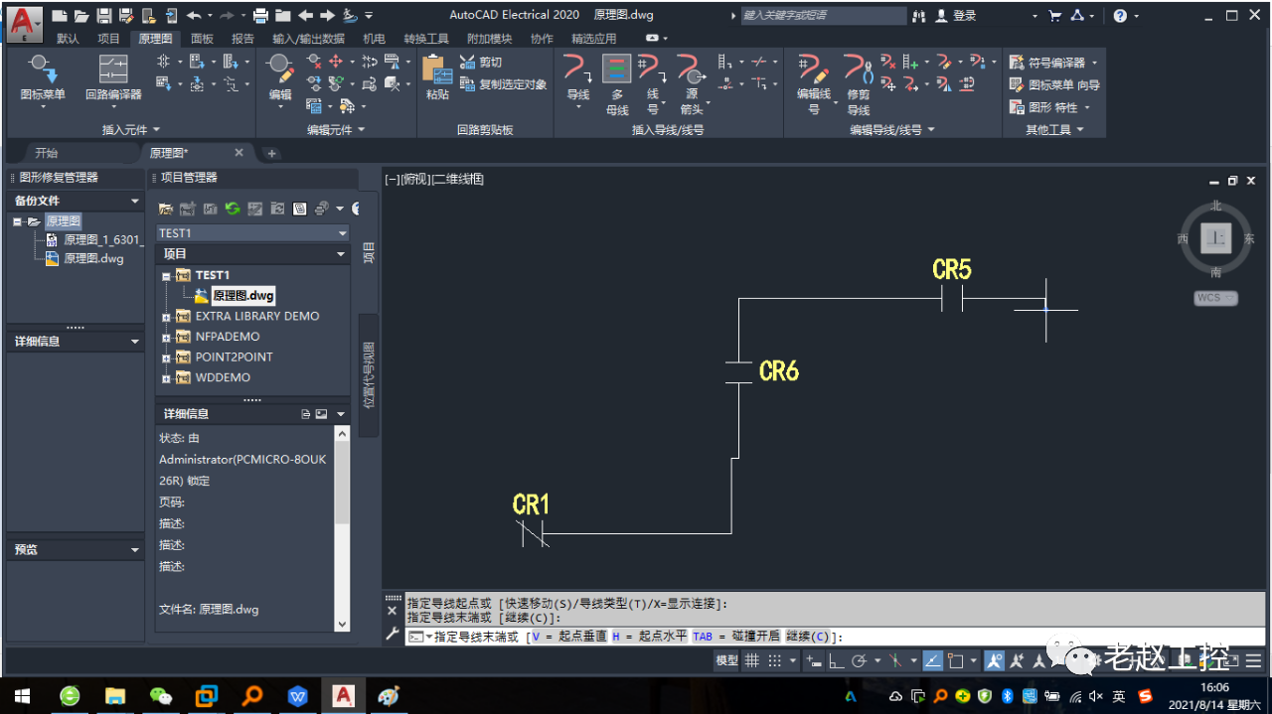This screenshot has width=1272, height=714.
Task: Select 原理图.dwg in the backup files list
Action: [x=93, y=258]
